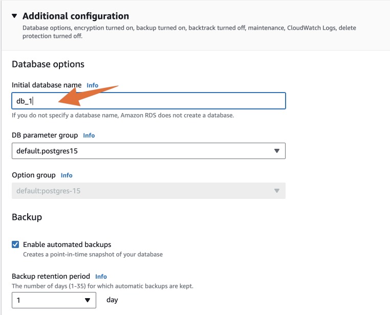Click the Option group dropdown arrow
This screenshot has height=315, width=390.
(276, 191)
